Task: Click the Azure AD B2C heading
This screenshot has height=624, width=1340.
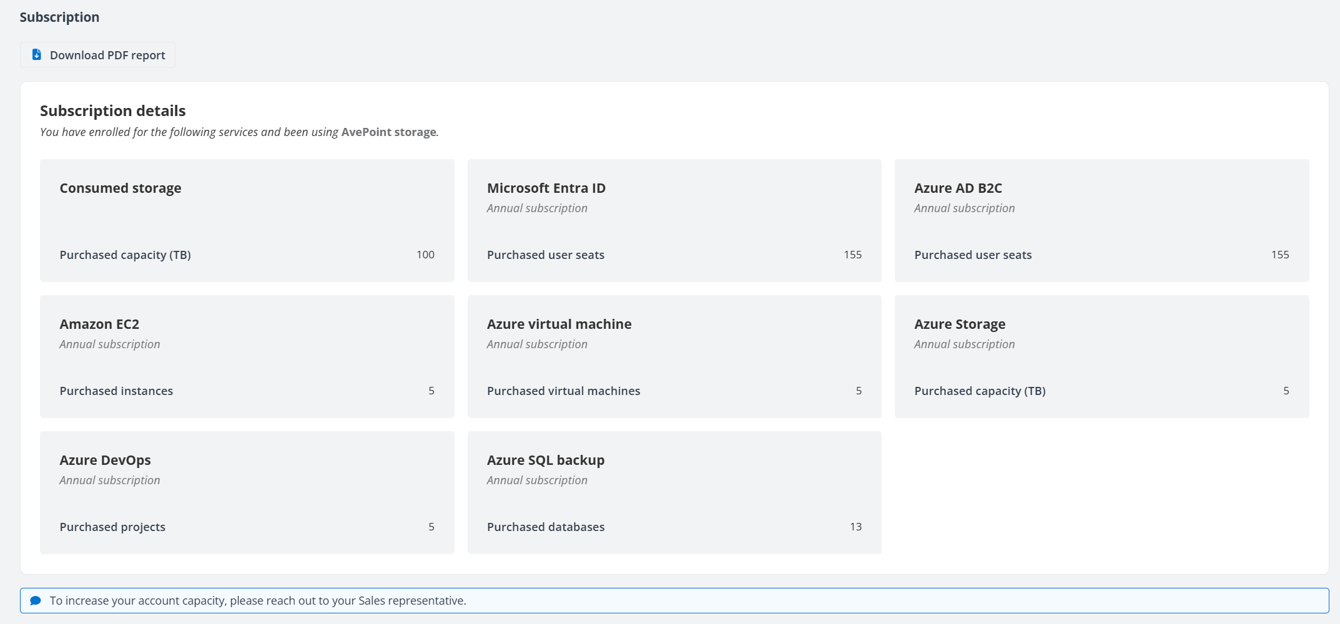Action: [x=958, y=188]
